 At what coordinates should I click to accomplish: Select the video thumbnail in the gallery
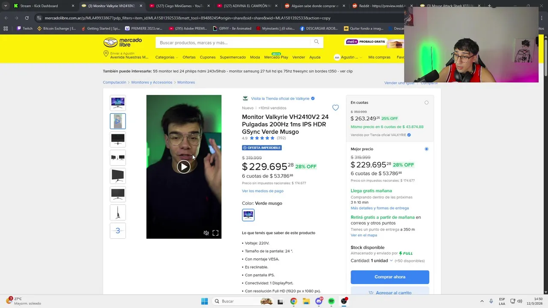coord(118,121)
